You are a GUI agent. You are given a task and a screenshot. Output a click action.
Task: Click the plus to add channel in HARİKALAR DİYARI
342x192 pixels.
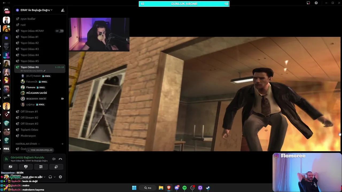pos(63,144)
